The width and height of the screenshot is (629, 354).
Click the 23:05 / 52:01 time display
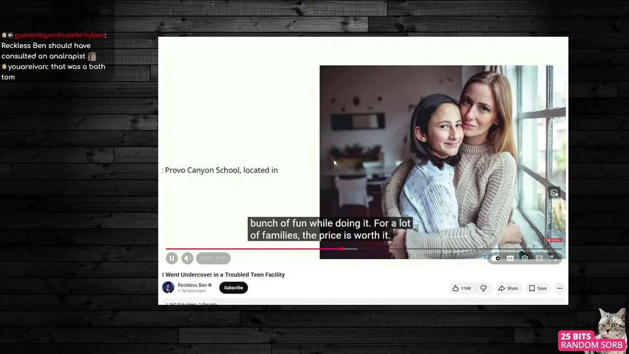point(213,258)
